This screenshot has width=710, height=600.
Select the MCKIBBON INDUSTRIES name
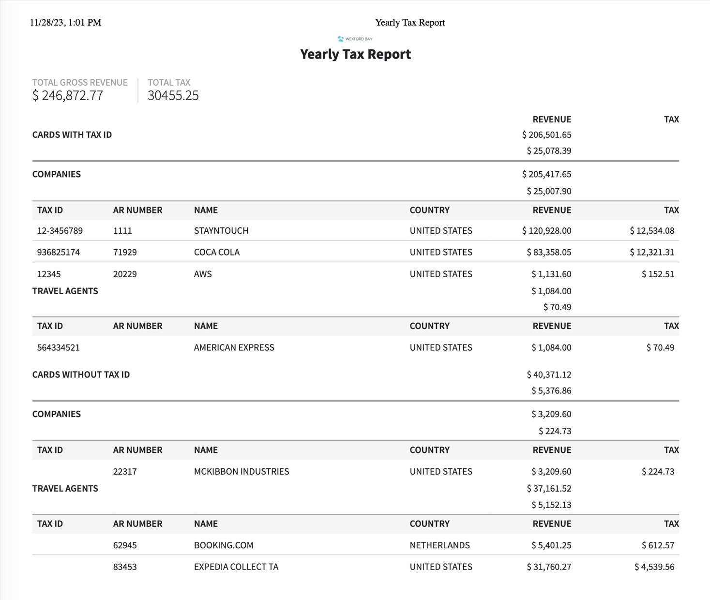pos(242,471)
